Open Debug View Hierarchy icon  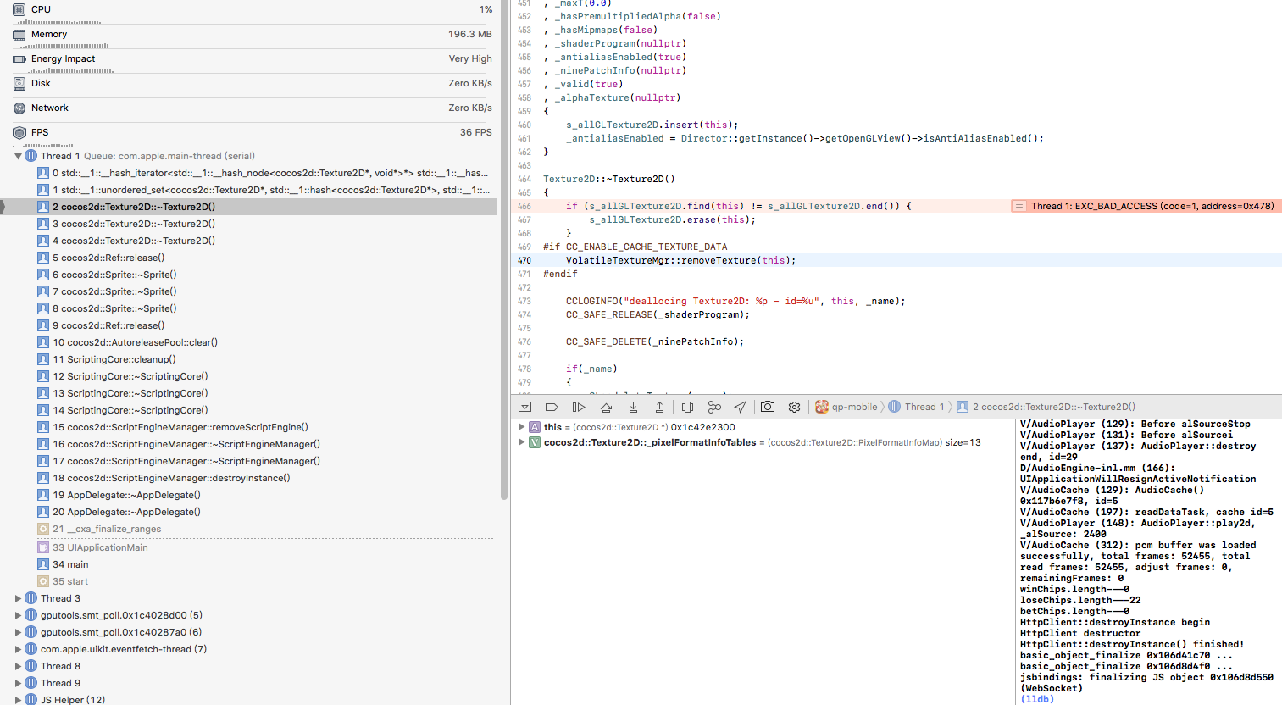pyautogui.click(x=687, y=407)
